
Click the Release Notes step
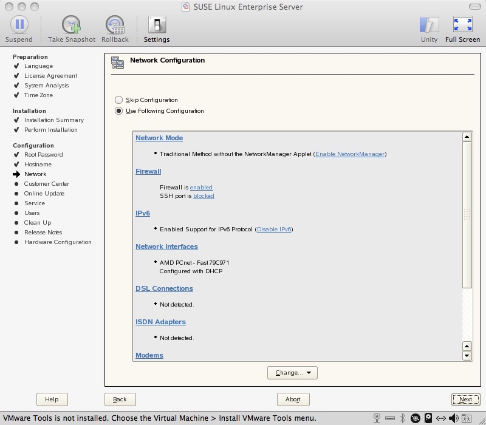pos(43,233)
